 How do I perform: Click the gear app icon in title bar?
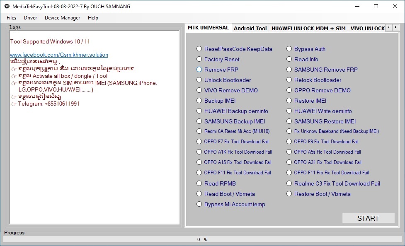click(x=7, y=7)
